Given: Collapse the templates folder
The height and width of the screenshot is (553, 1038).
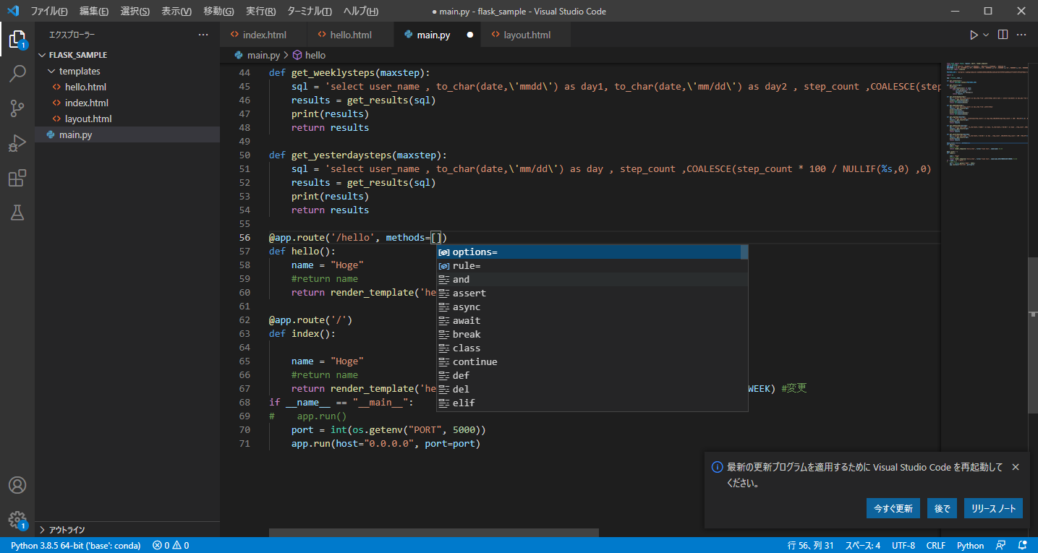Looking at the screenshot, I should [79, 71].
